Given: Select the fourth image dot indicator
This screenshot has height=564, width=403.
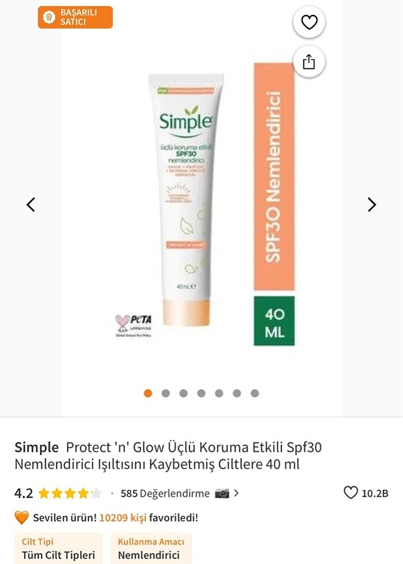Looking at the screenshot, I should click(x=201, y=393).
